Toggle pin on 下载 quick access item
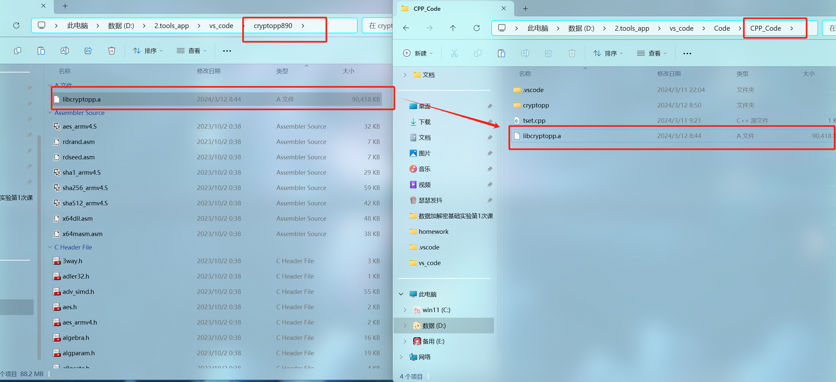The height and width of the screenshot is (382, 836). click(490, 122)
